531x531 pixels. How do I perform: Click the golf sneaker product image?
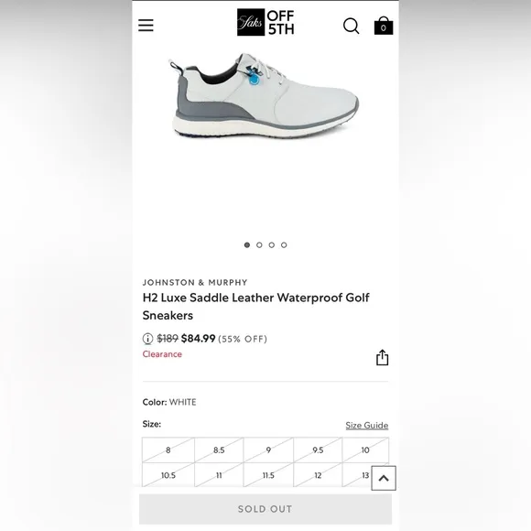coord(264,95)
